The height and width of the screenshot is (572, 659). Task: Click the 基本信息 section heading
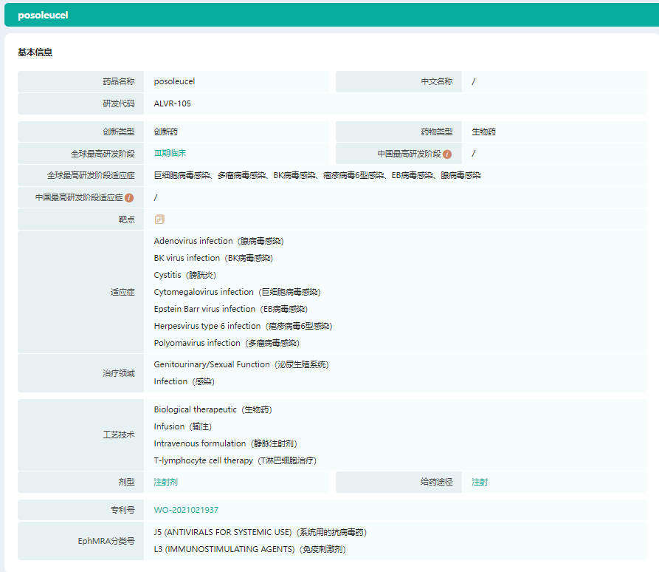point(35,52)
